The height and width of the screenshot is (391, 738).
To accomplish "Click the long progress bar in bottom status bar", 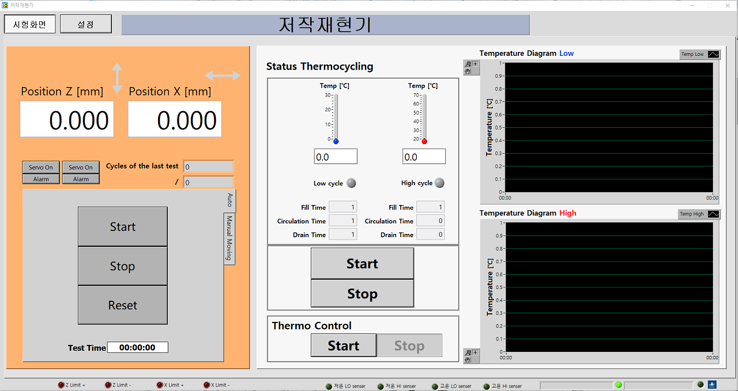I will coord(577,385).
